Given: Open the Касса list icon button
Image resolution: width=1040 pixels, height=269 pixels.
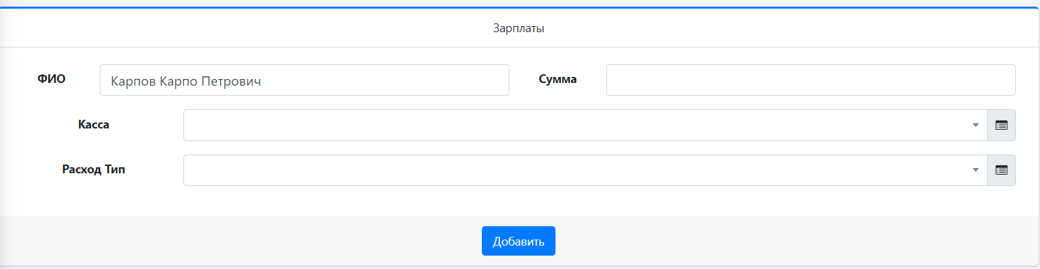Looking at the screenshot, I should 1001,125.
